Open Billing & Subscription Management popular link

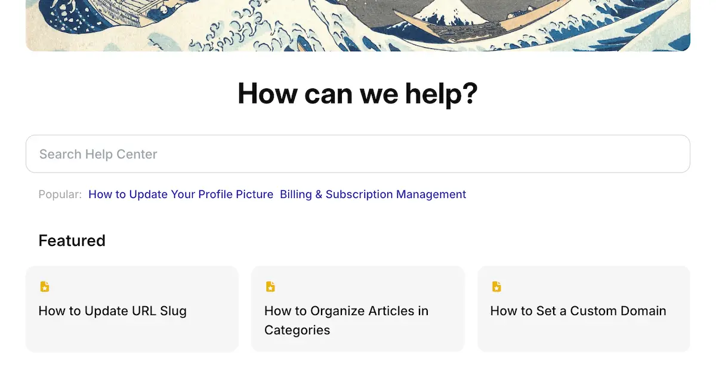(x=373, y=195)
